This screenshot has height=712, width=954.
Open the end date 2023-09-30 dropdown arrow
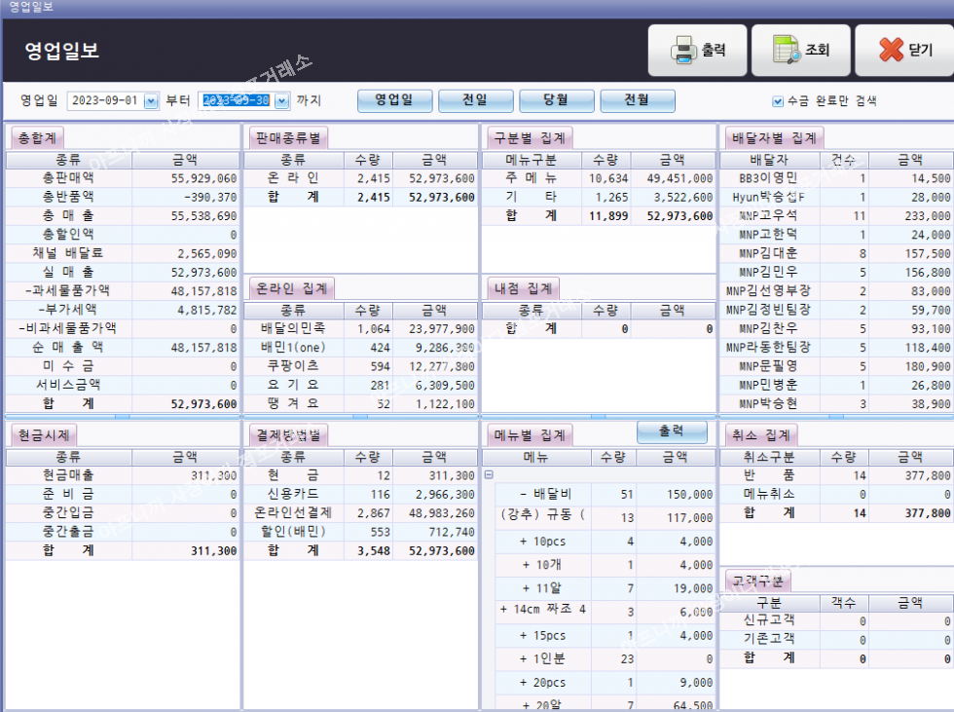point(281,100)
